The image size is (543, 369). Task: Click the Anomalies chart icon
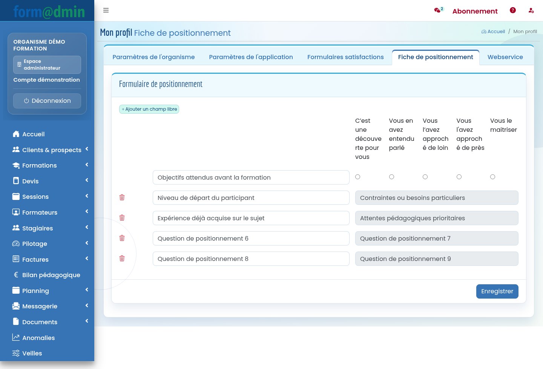click(x=16, y=337)
